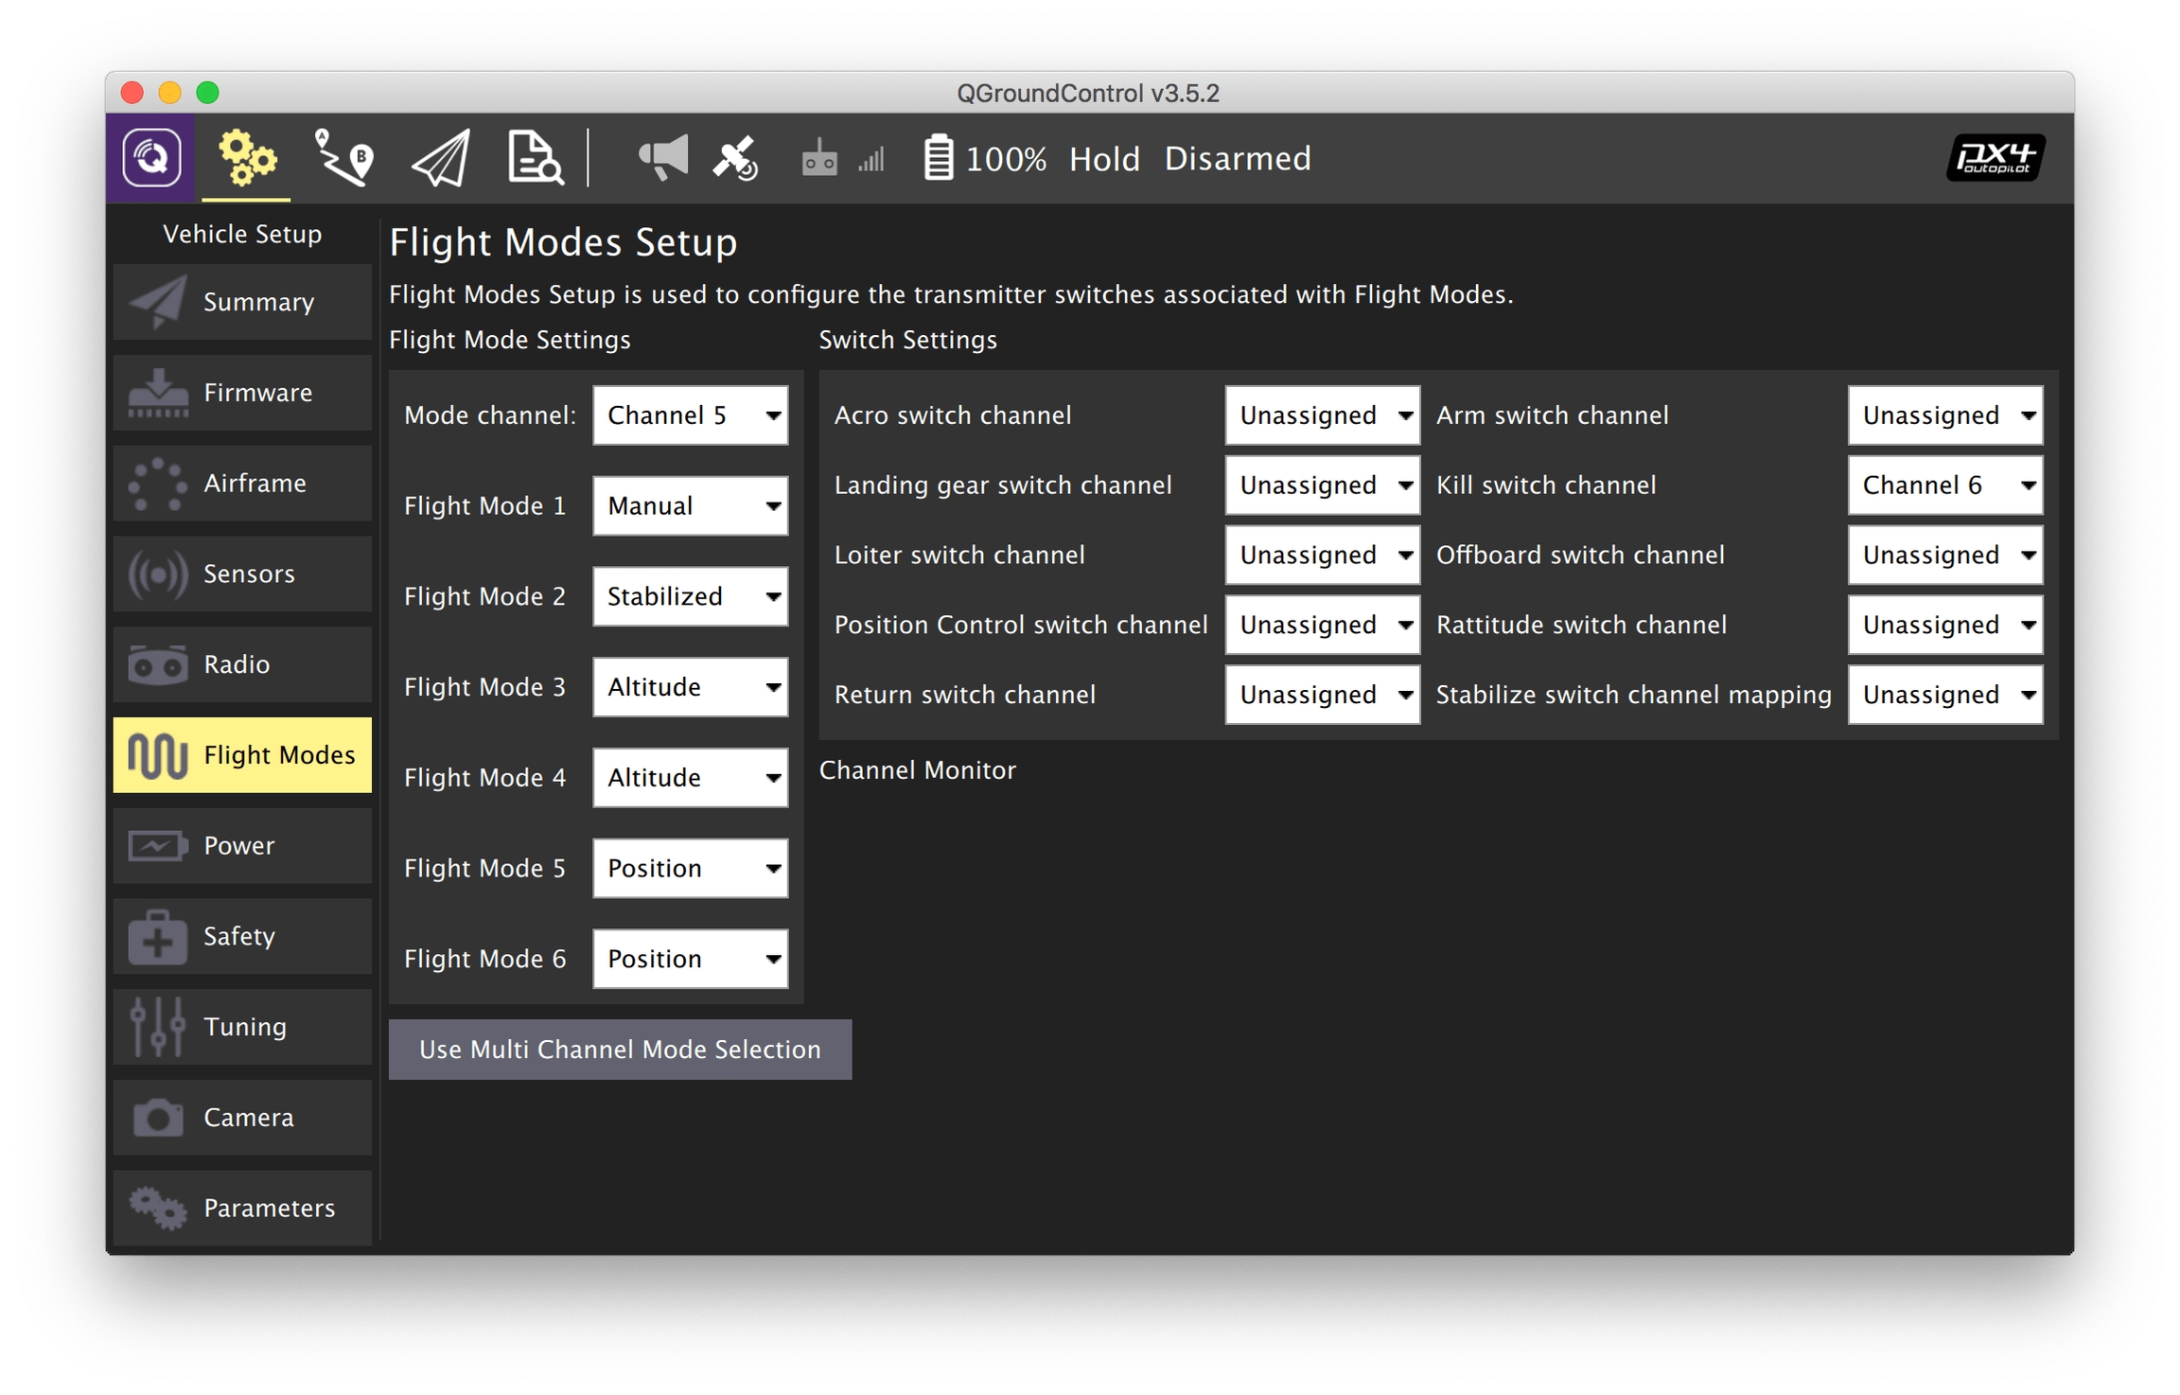The height and width of the screenshot is (1395, 2180).
Task: Open the Return switch channel dropdown
Action: point(1322,695)
